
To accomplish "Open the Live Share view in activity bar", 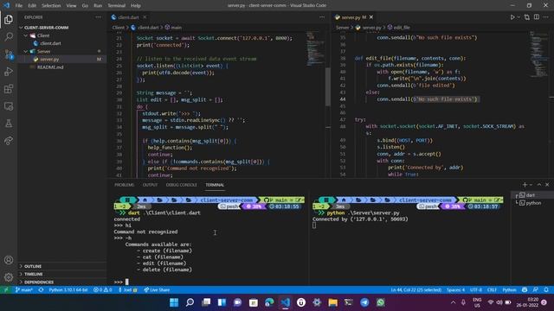I will pyautogui.click(x=9, y=141).
